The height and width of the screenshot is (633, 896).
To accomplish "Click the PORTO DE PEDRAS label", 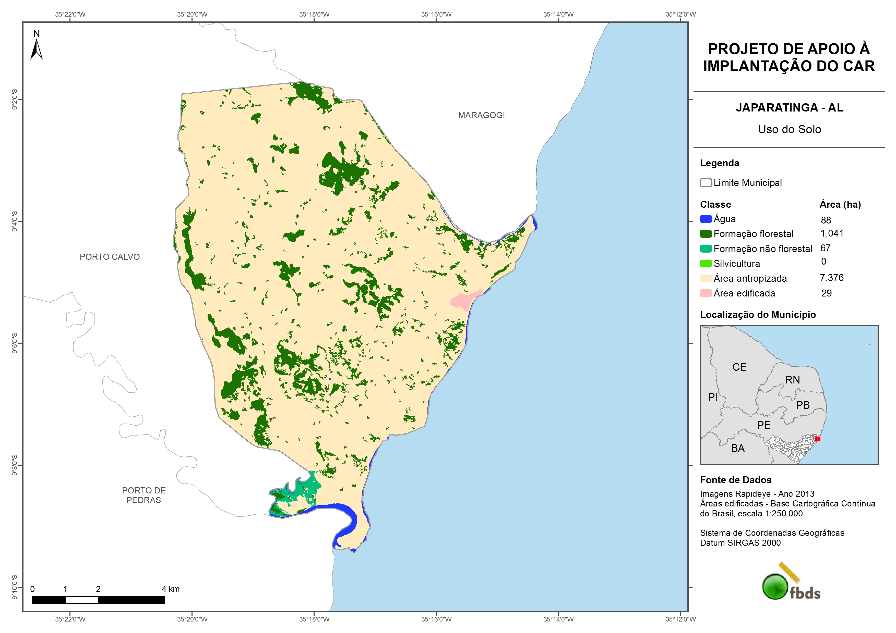I will 144,495.
